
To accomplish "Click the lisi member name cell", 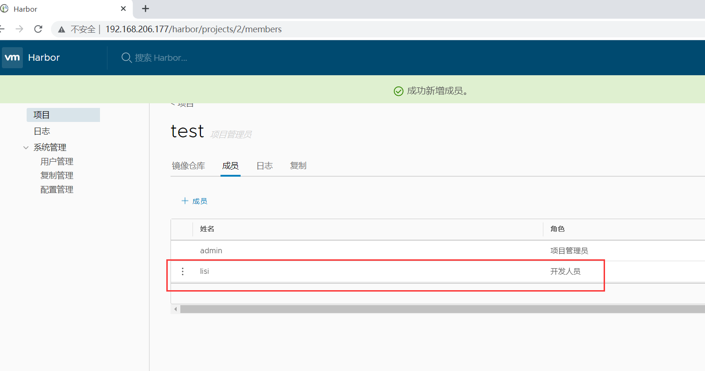I will tap(204, 271).
